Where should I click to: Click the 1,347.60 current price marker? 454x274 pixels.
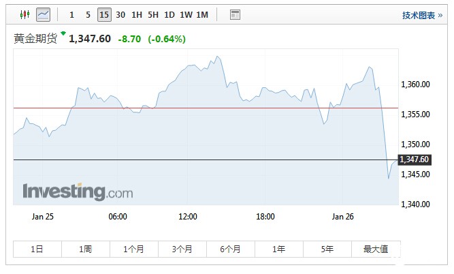[x=415, y=159]
